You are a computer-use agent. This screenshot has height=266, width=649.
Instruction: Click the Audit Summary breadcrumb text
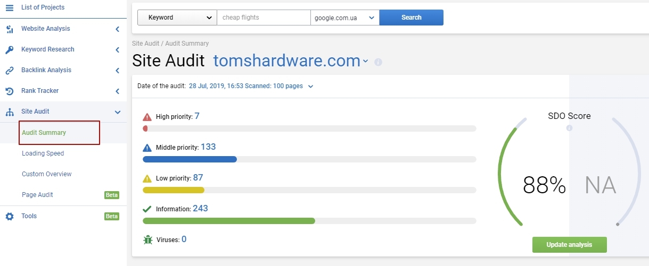(x=187, y=44)
